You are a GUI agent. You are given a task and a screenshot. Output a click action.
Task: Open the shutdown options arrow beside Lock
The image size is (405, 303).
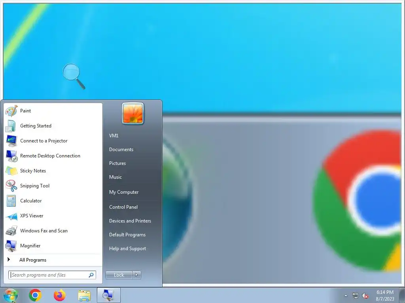tap(136, 275)
